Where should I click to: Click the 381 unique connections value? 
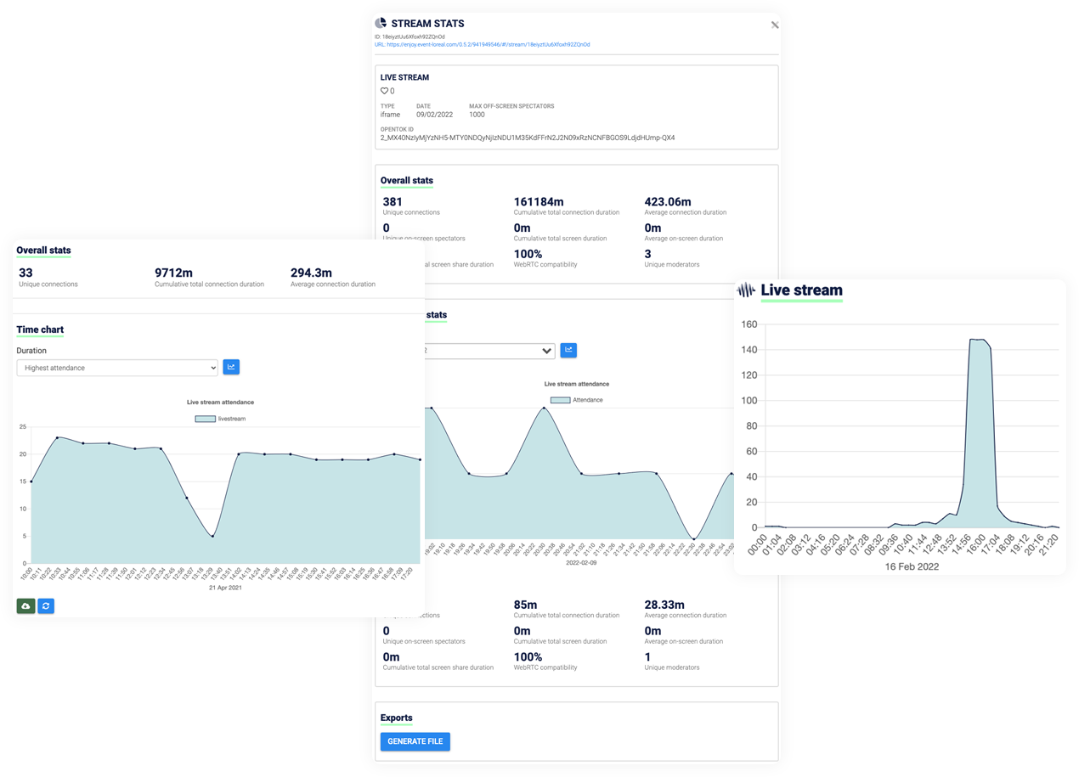click(393, 202)
